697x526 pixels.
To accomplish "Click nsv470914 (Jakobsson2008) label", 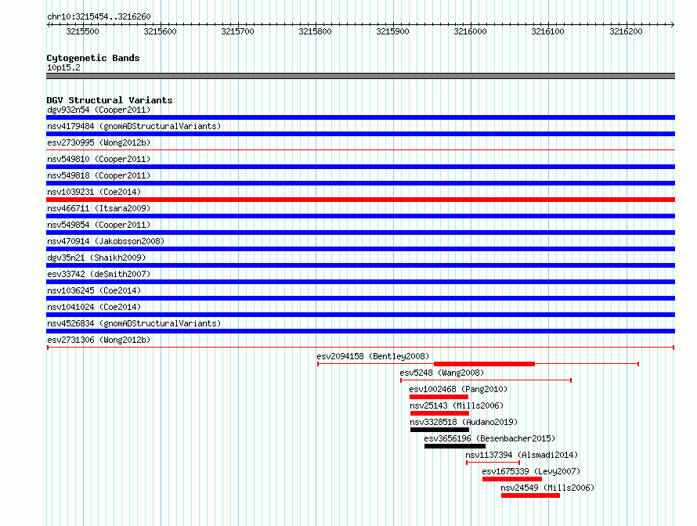I will pos(106,241).
